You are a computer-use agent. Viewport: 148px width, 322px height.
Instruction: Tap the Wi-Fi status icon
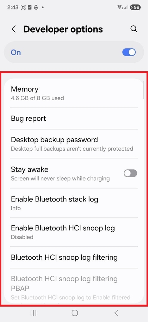point(119,7)
